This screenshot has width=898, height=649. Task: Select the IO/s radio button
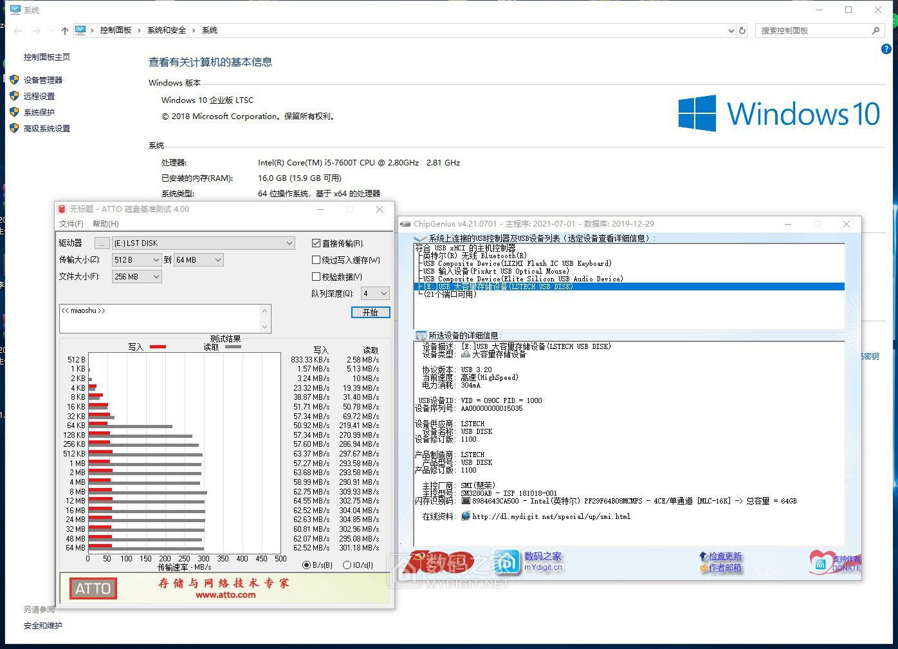tap(347, 565)
